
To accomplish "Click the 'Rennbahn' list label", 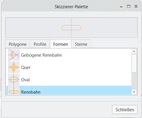I will tap(31, 92).
